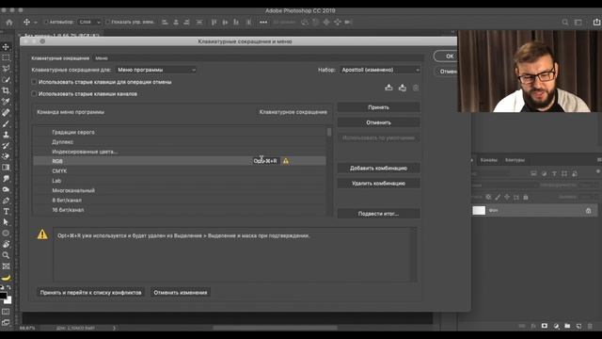
Task: Click the foreground color swatch
Action: pos(3,296)
